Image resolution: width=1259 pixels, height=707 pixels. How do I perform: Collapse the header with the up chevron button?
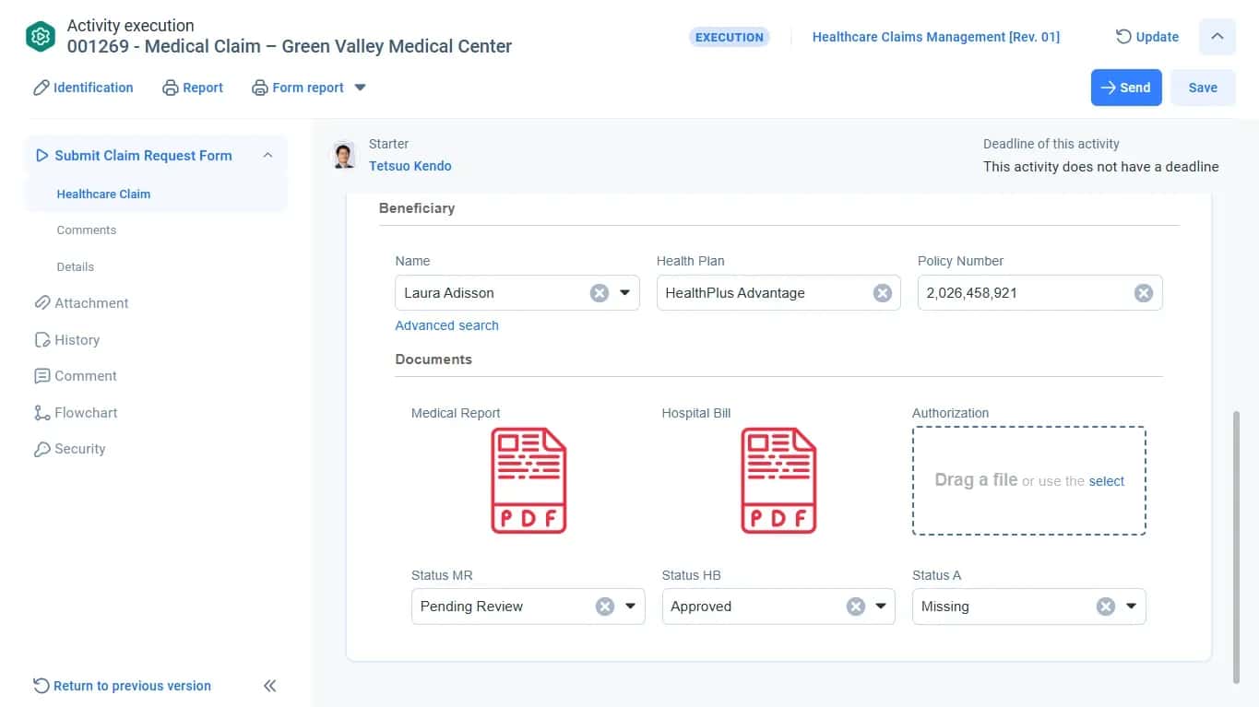click(x=1217, y=37)
